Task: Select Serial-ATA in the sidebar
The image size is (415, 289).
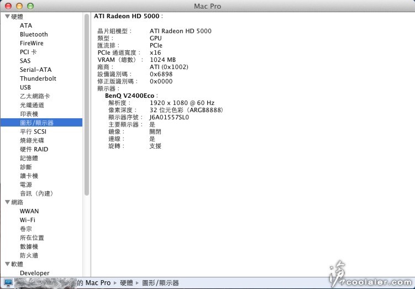Action: pos(35,70)
